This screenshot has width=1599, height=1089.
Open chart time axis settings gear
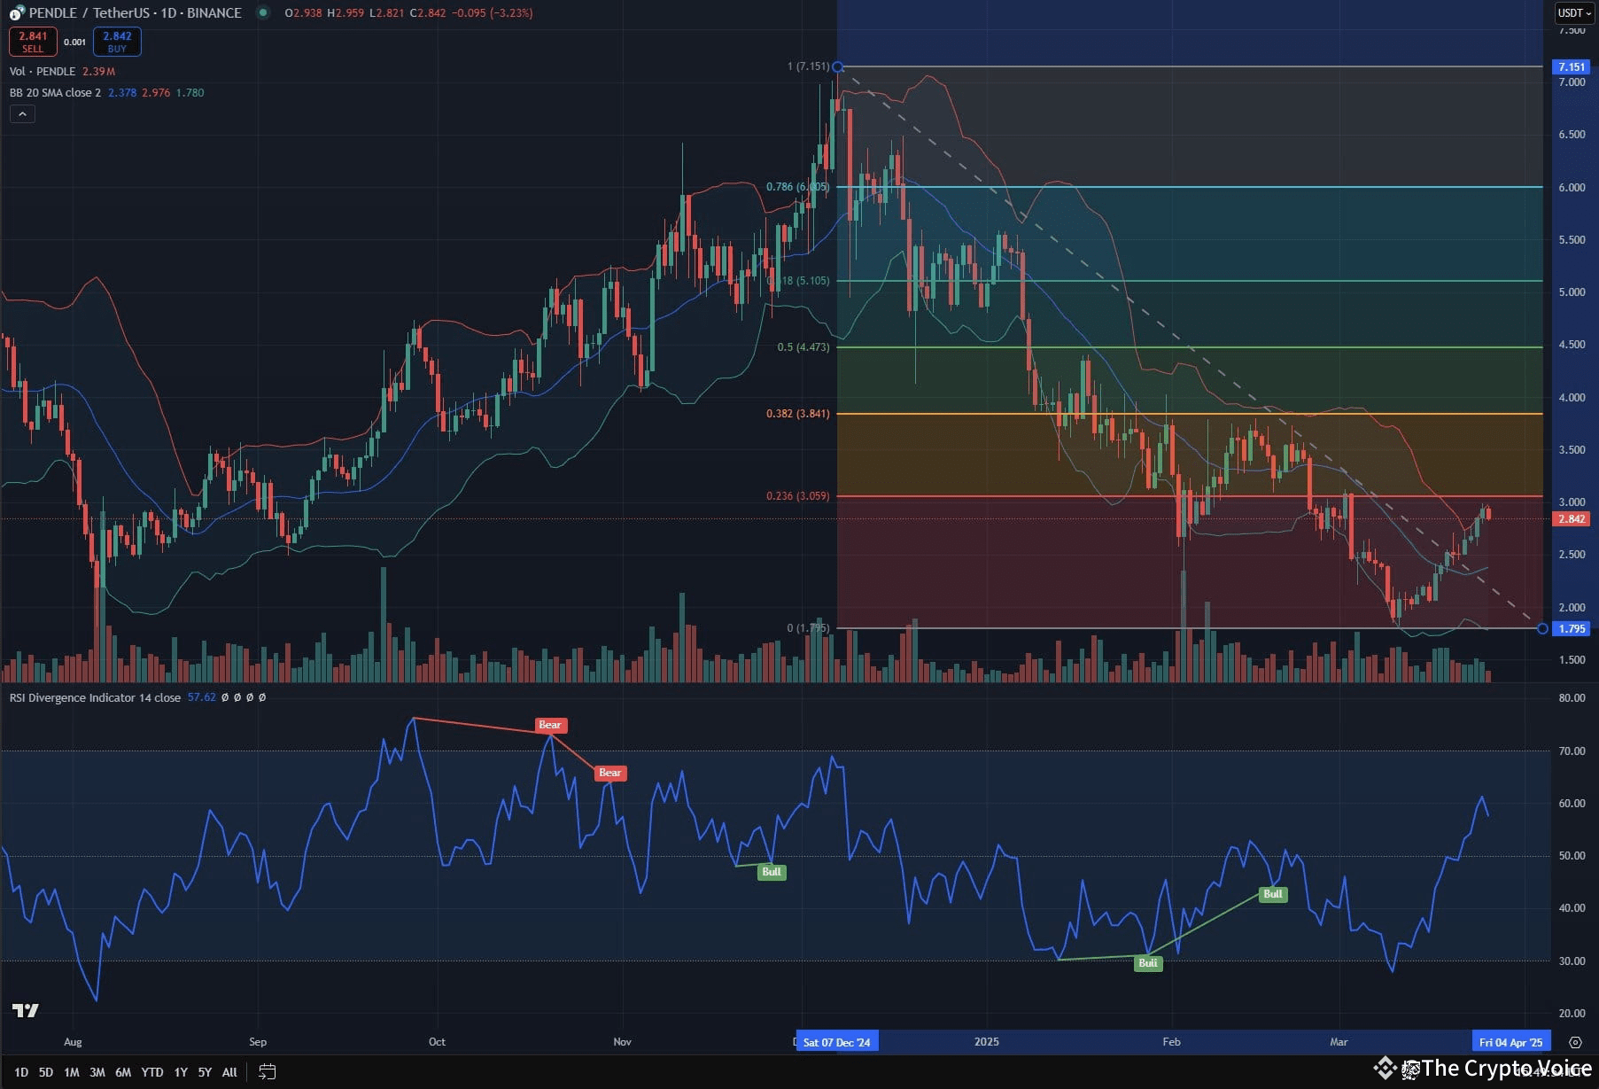pyautogui.click(x=1574, y=1042)
